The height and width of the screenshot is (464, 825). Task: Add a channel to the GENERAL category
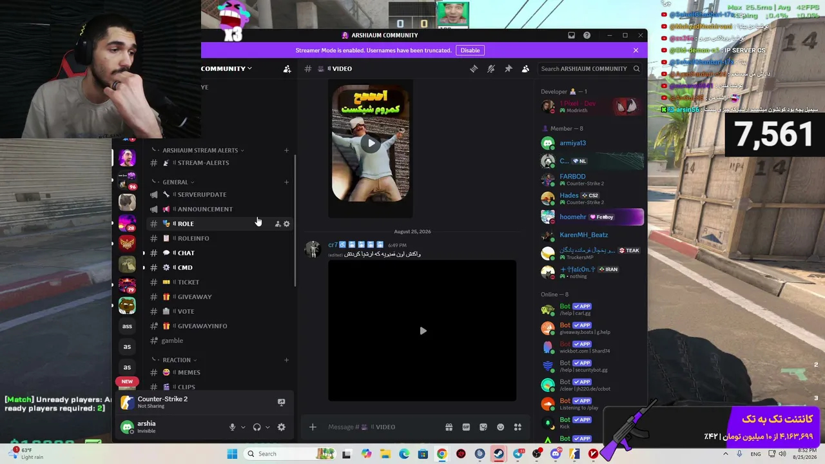[286, 182]
